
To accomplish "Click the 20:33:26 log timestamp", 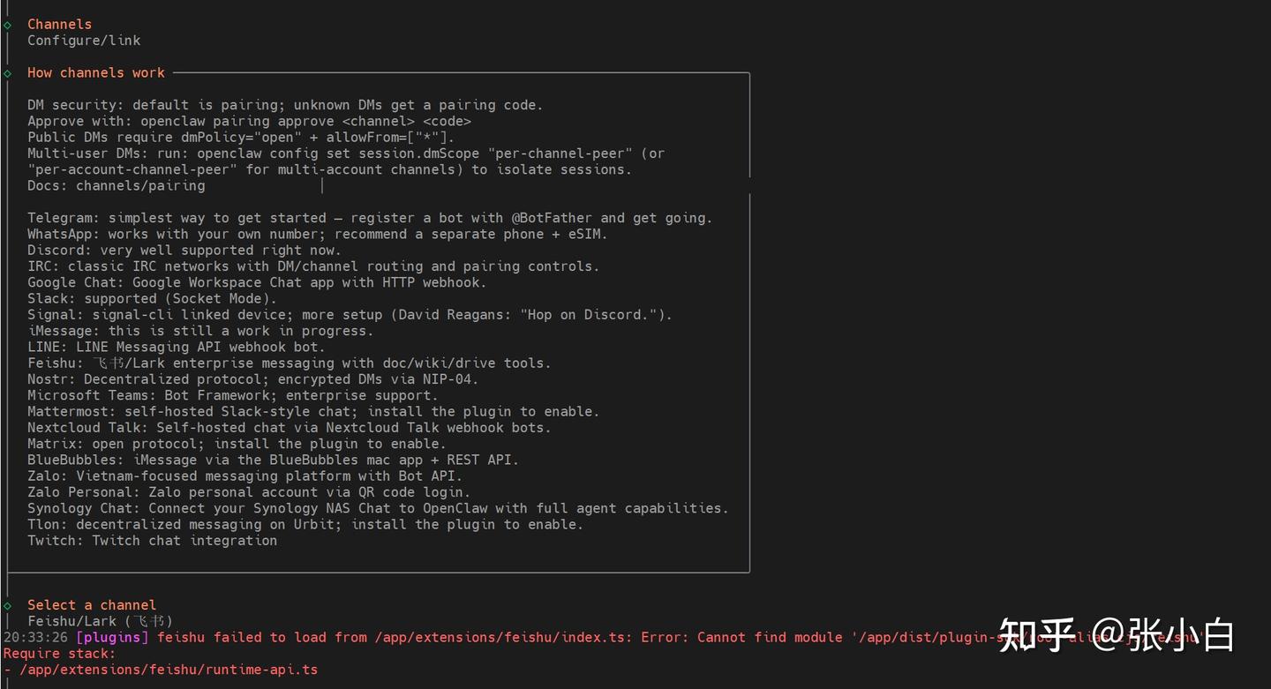I will (x=35, y=638).
